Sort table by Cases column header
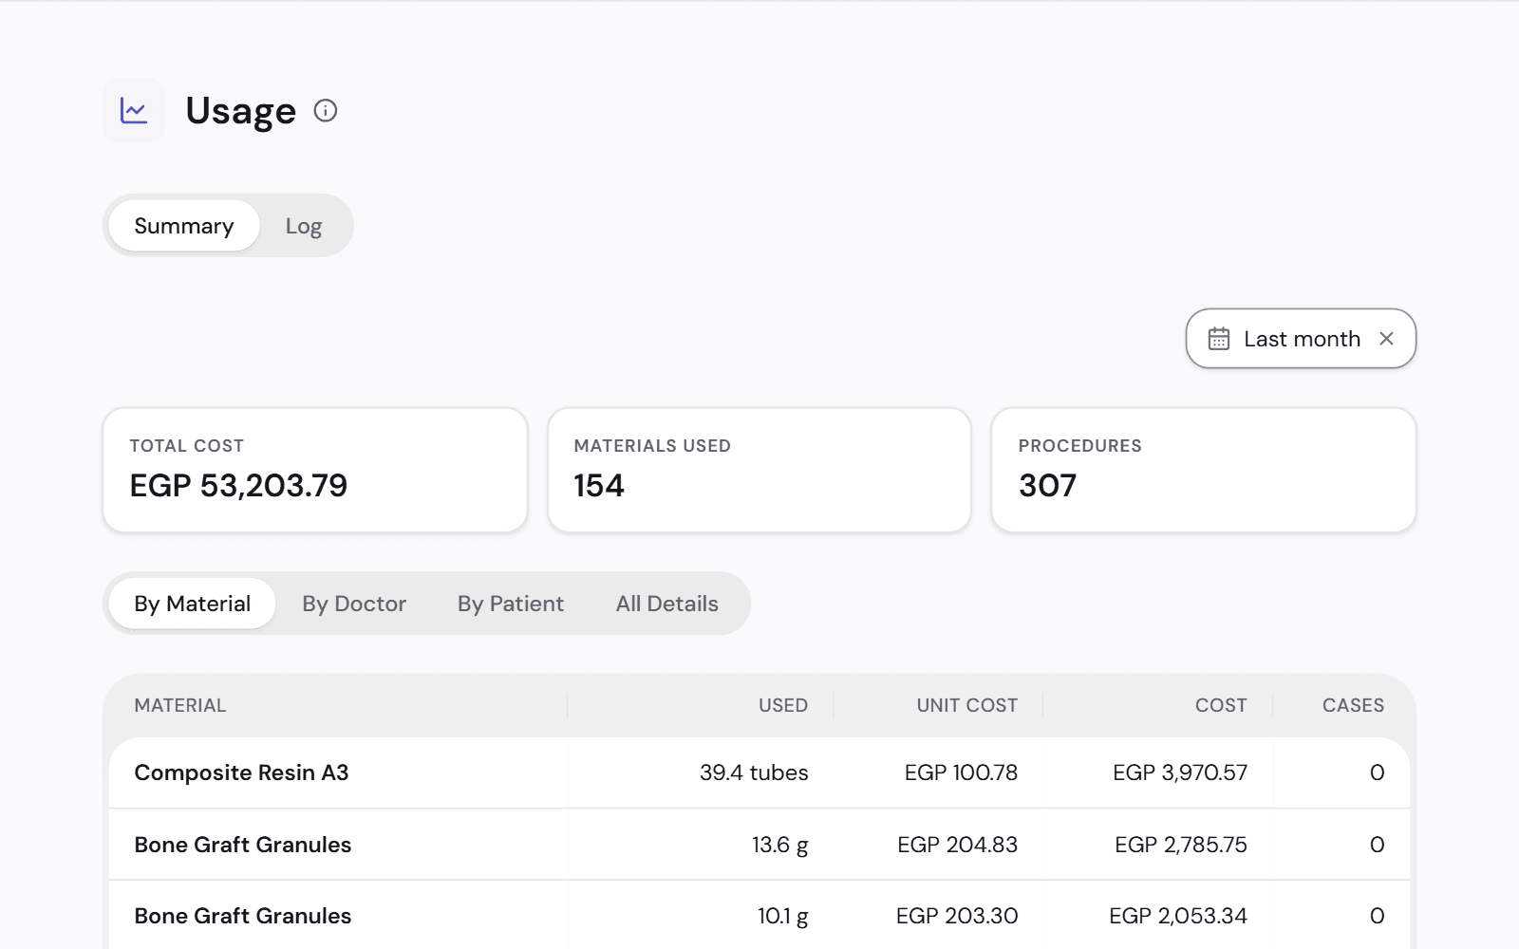 (x=1354, y=705)
